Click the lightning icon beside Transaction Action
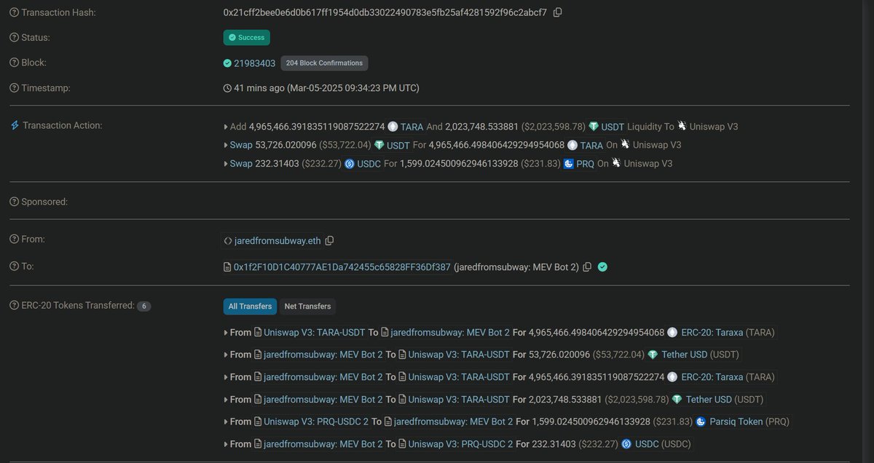Image resolution: width=874 pixels, height=463 pixels. 15,125
